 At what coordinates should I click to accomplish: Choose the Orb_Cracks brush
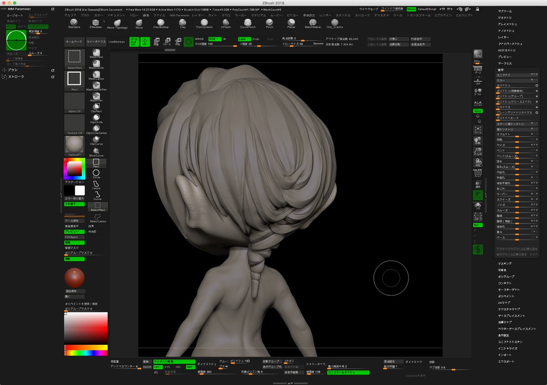click(335, 23)
